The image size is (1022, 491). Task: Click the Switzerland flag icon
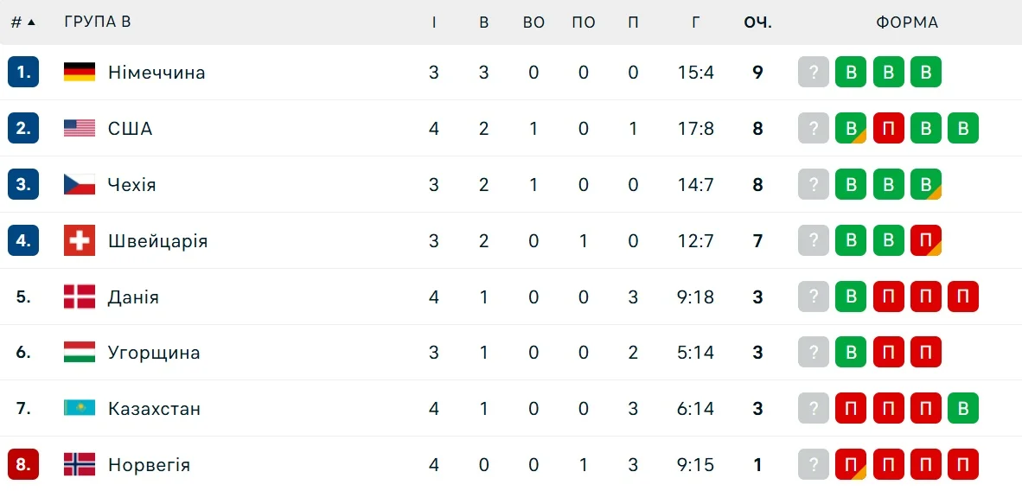(80, 240)
